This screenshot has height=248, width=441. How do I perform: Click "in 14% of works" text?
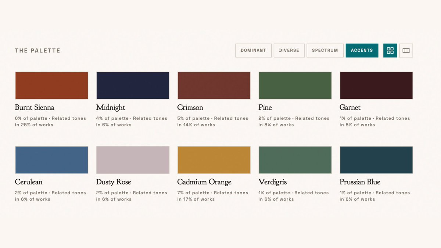click(x=196, y=125)
